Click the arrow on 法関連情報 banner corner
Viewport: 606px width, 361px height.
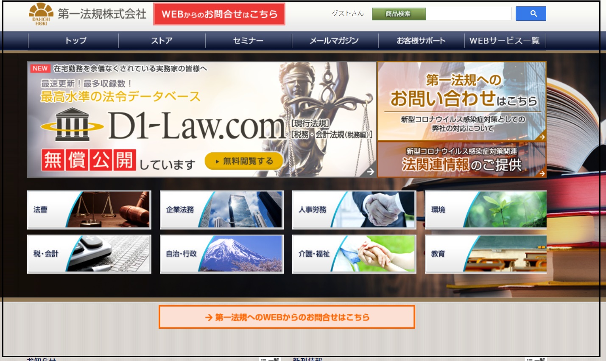click(542, 173)
